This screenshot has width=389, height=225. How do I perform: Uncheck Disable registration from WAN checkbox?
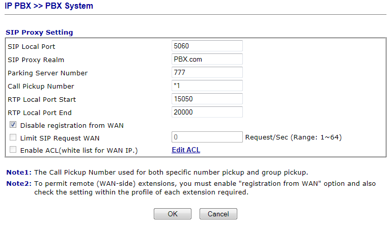[13, 125]
